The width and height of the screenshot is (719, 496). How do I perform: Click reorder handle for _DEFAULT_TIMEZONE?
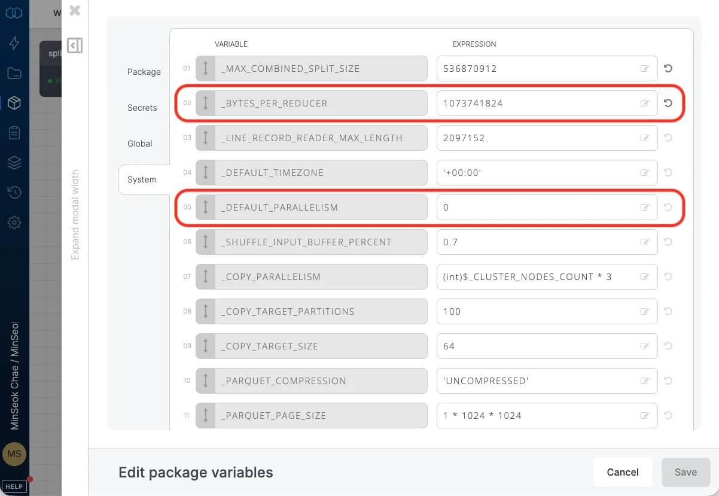click(x=206, y=172)
